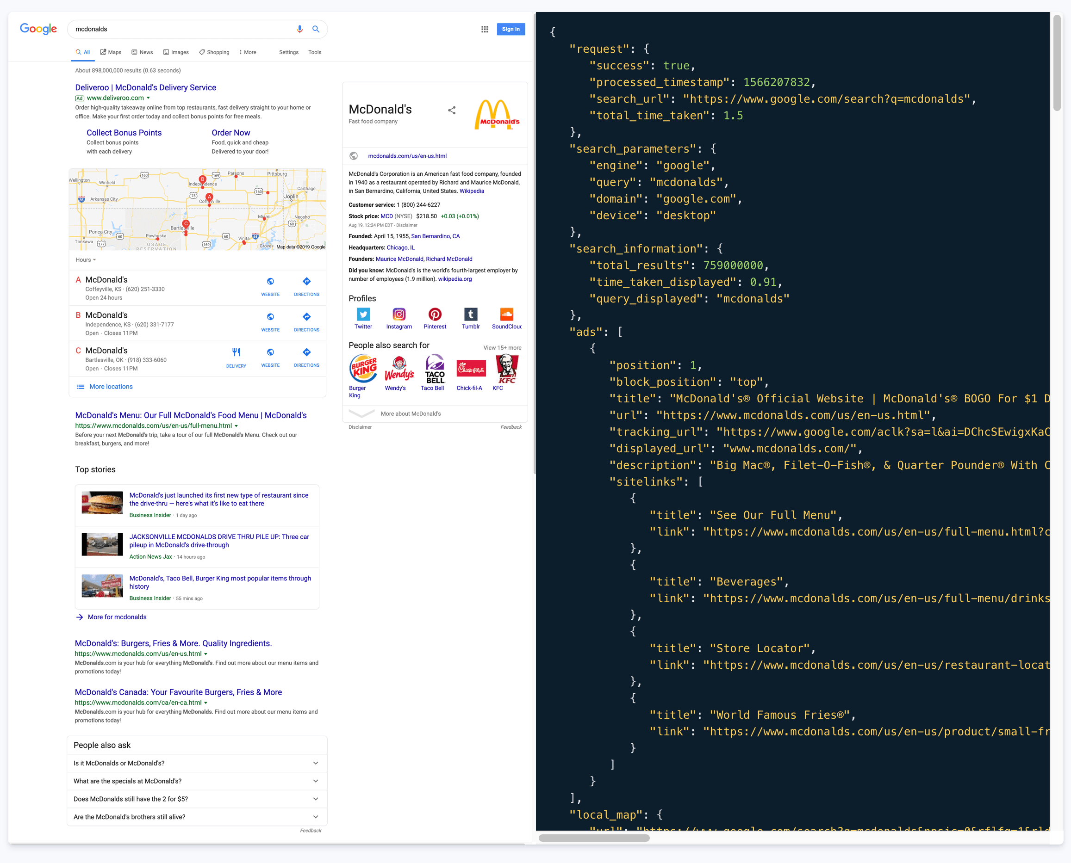Open the Instagram profile icon
1071x863 pixels.
coord(399,314)
